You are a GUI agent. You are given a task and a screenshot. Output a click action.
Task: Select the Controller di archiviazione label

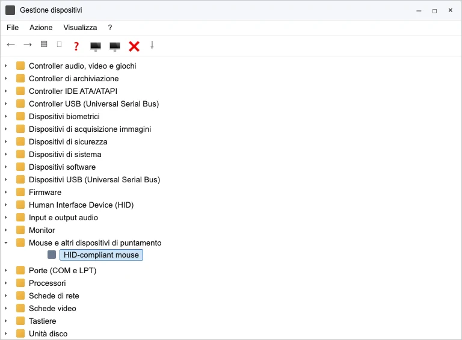(x=73, y=78)
